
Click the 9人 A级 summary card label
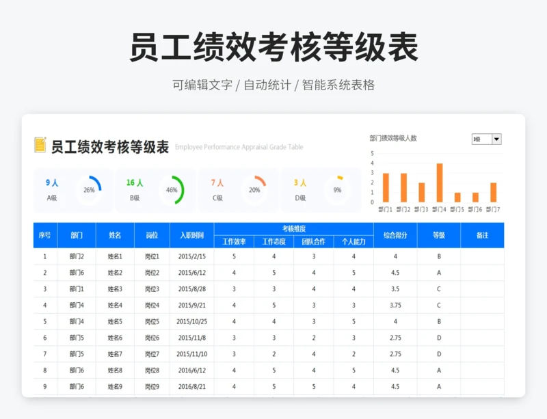(x=52, y=190)
